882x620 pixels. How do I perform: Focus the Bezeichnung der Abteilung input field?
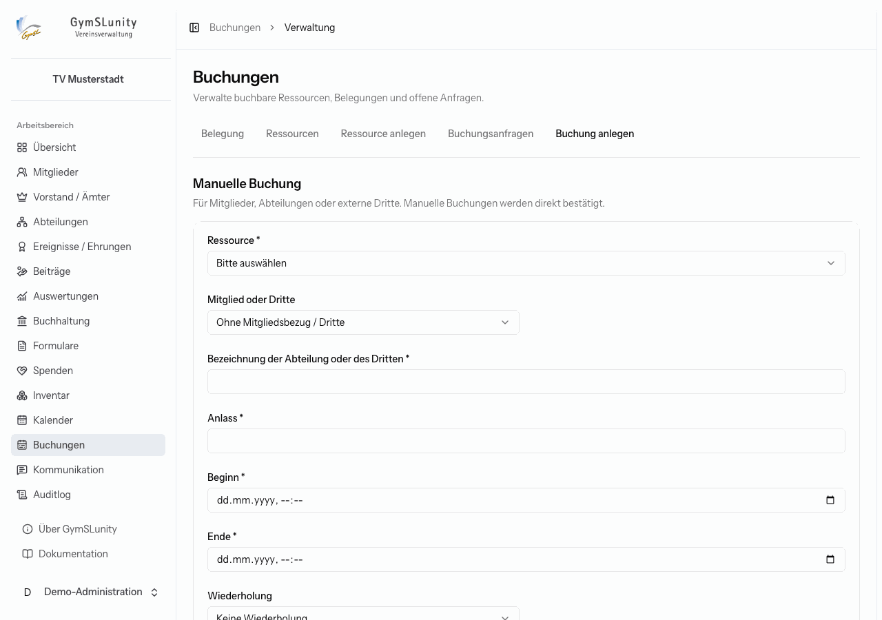pos(526,382)
